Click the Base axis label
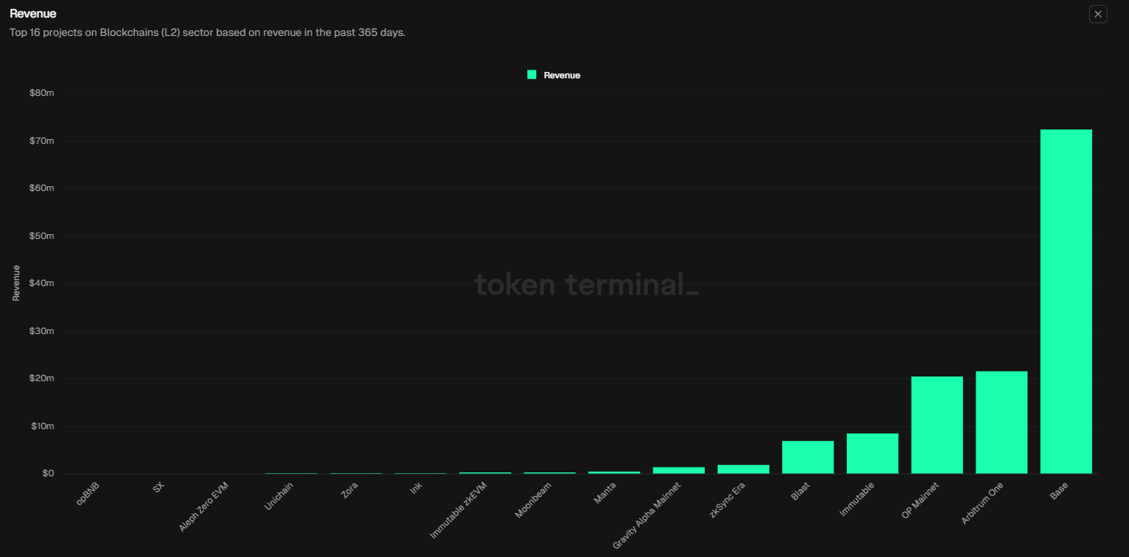Image resolution: width=1129 pixels, height=557 pixels. (x=1059, y=491)
